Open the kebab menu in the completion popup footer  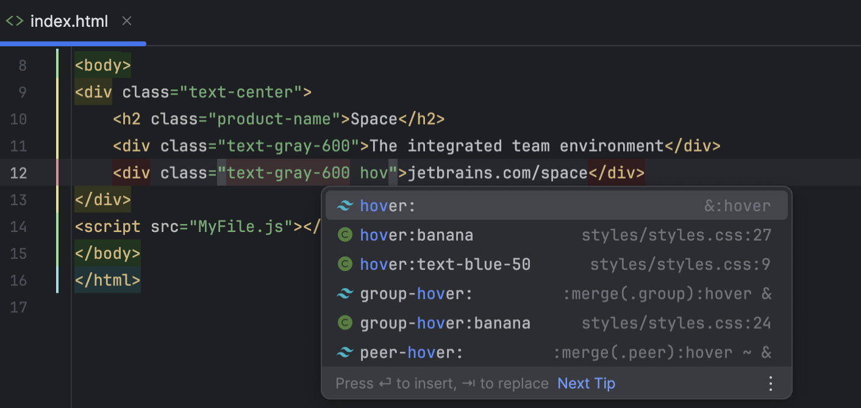770,383
